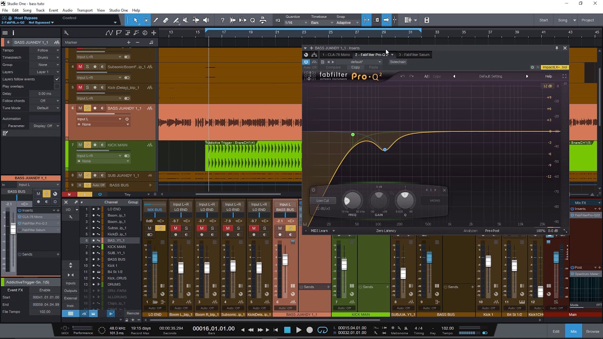Screen dimensions: 603x339
Task: Click the green EQ band node
Action: tap(353, 135)
